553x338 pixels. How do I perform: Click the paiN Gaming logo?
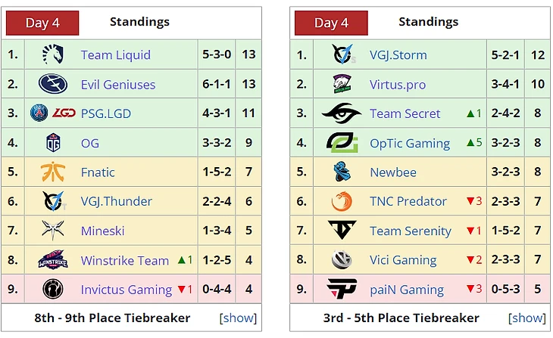point(342,289)
